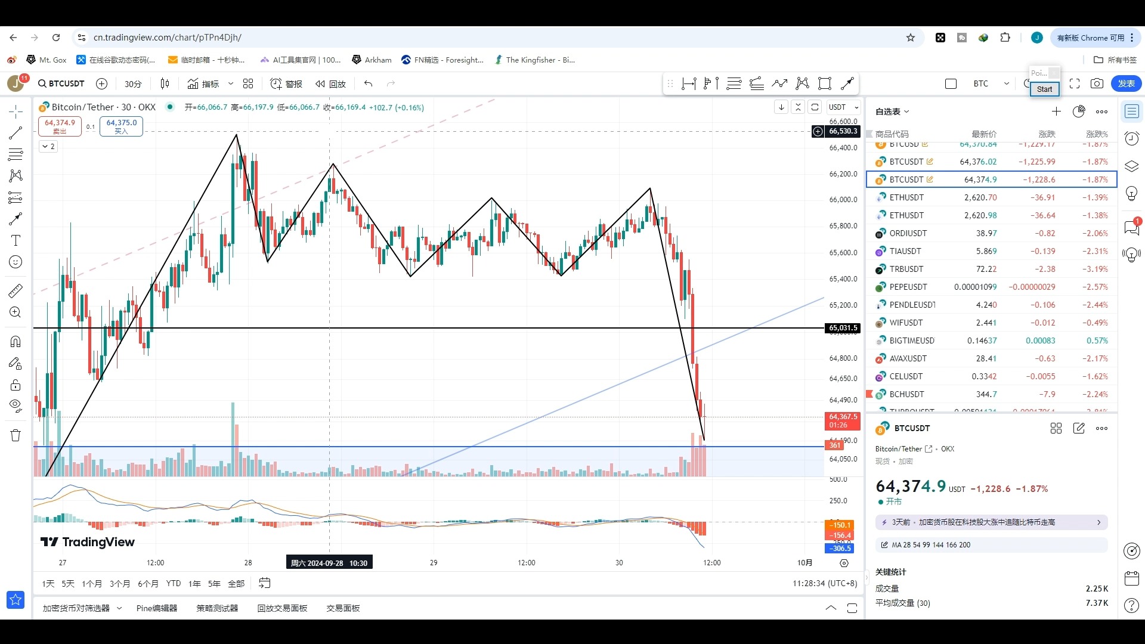The width and height of the screenshot is (1145, 644).
Task: Select PEPEUSDT in watchlist
Action: (x=991, y=287)
